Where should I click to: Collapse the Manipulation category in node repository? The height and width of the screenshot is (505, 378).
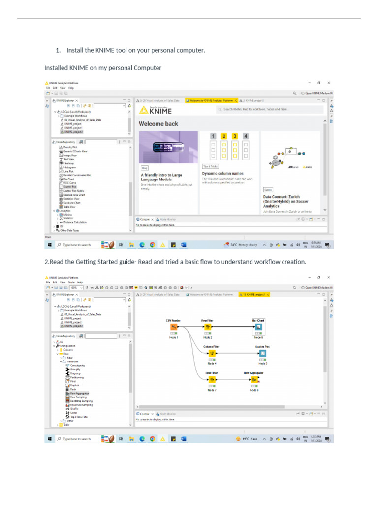(54, 346)
